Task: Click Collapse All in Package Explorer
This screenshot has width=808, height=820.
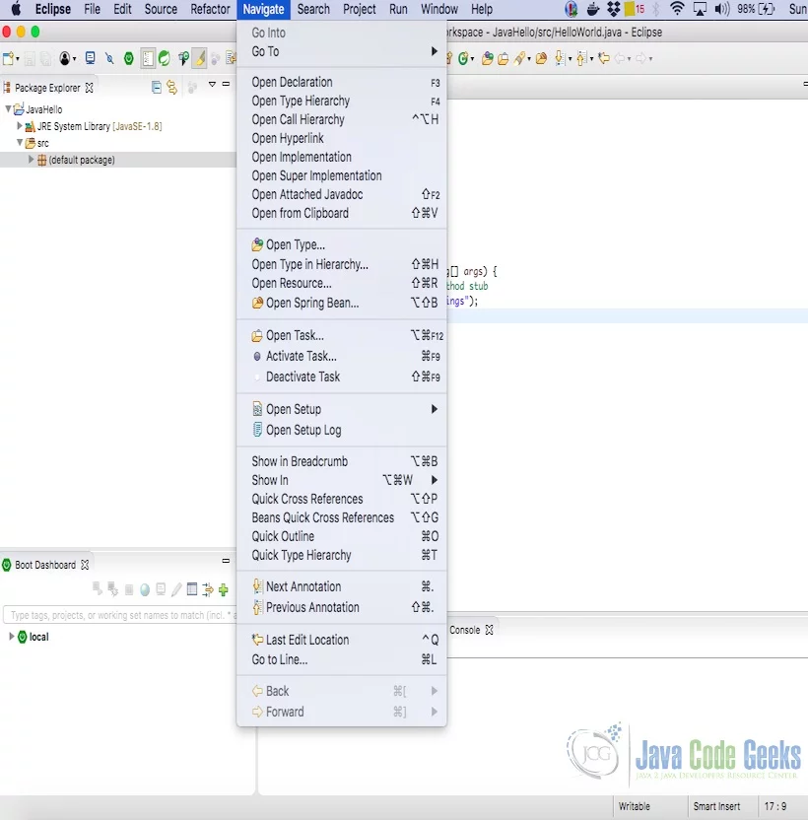Action: pyautogui.click(x=156, y=87)
